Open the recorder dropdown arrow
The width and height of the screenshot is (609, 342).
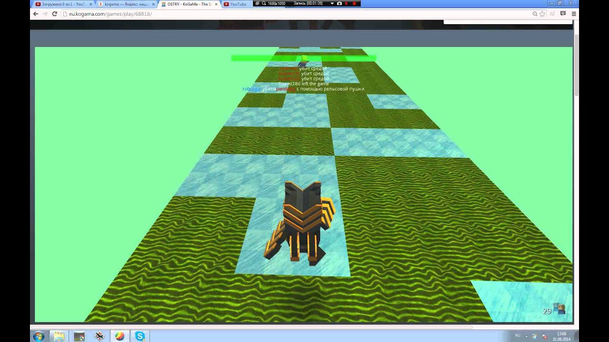point(332,3)
